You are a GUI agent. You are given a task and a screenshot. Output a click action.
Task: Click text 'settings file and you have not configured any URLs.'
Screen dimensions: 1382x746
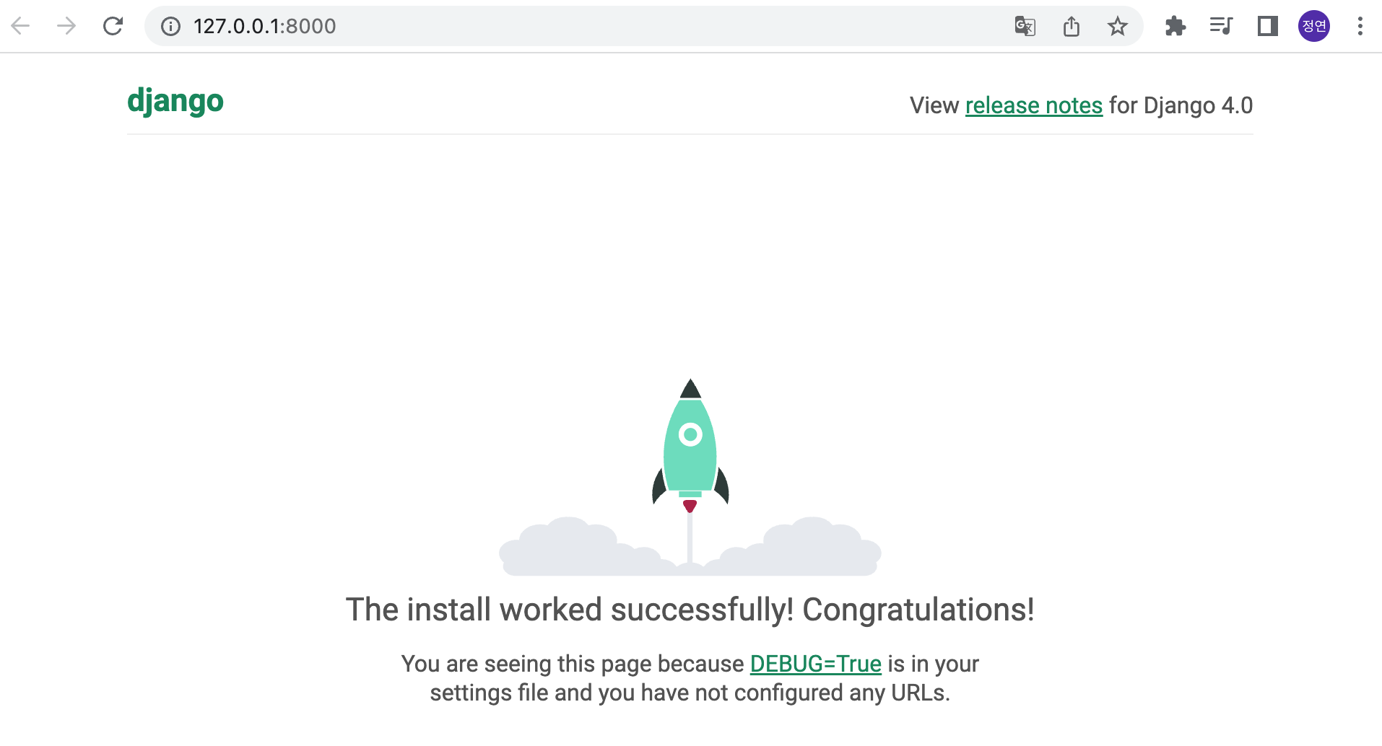pyautogui.click(x=690, y=693)
